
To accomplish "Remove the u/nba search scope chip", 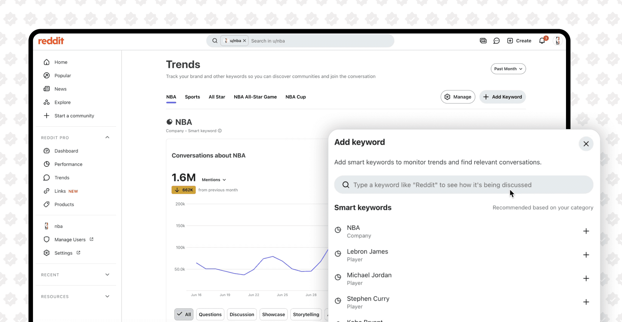I will (244, 41).
